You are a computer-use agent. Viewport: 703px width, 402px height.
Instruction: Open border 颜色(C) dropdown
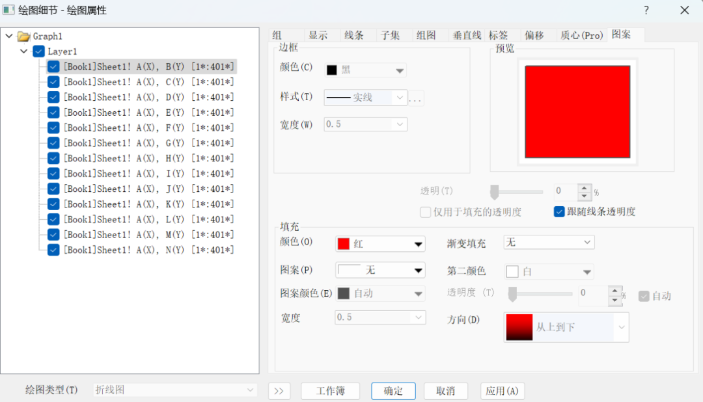tap(365, 70)
